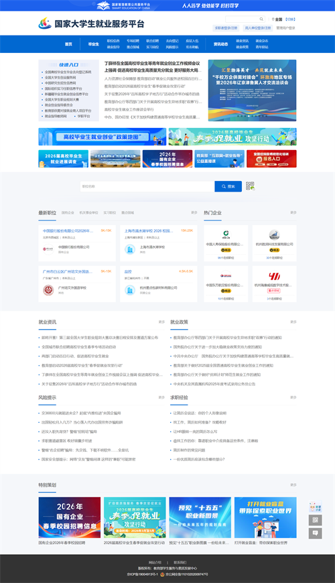Viewport: 335px width, 583px height.
Task: Click the 管理用户登录 link
Action: point(285,28)
